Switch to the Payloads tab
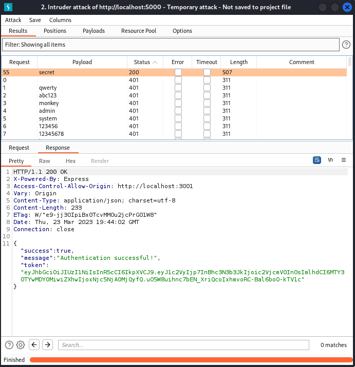This screenshot has width=355, height=367. point(94,31)
